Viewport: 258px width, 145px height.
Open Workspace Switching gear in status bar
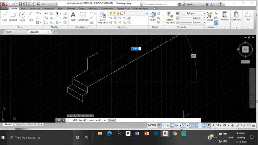click(x=225, y=125)
